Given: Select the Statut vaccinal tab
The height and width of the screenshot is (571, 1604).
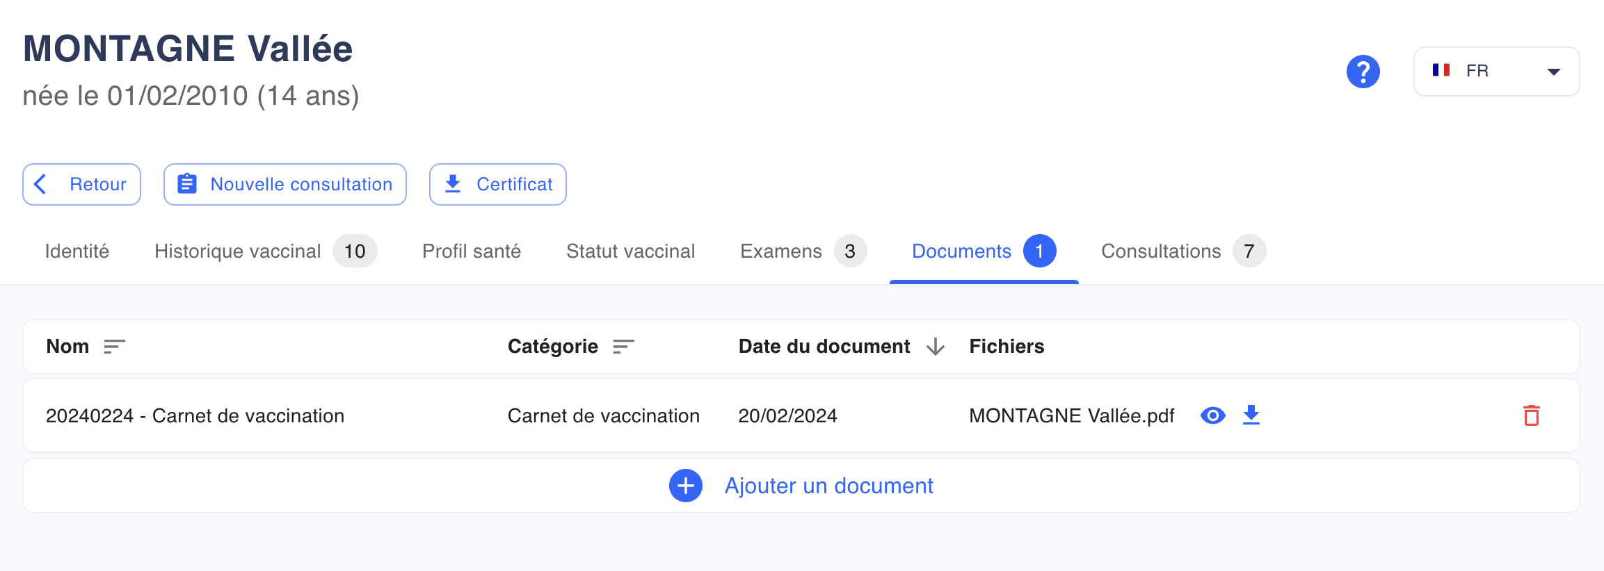Looking at the screenshot, I should pos(630,251).
